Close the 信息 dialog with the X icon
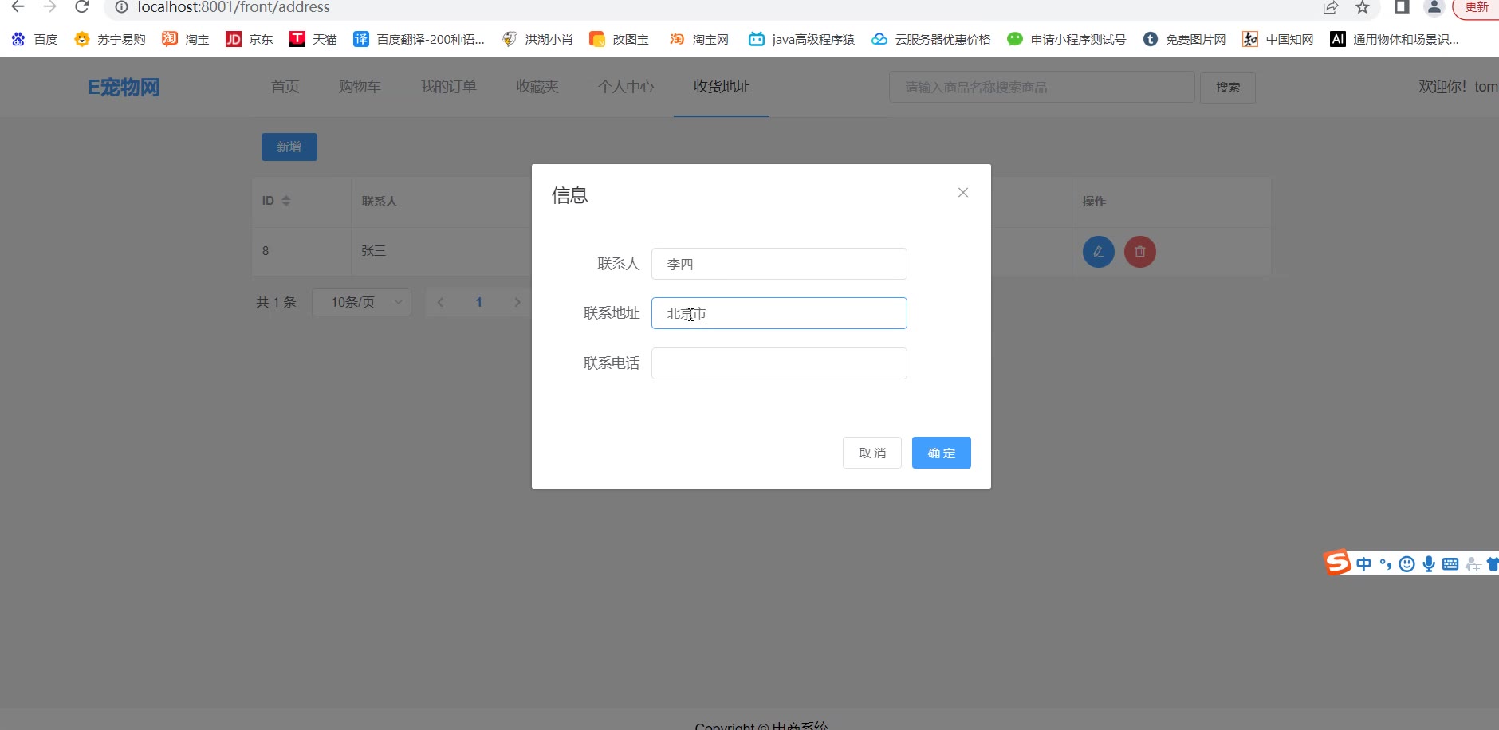This screenshot has height=730, width=1499. pos(963,193)
